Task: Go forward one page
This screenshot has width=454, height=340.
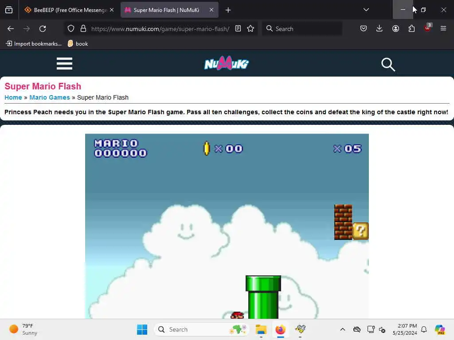Action: click(27, 29)
